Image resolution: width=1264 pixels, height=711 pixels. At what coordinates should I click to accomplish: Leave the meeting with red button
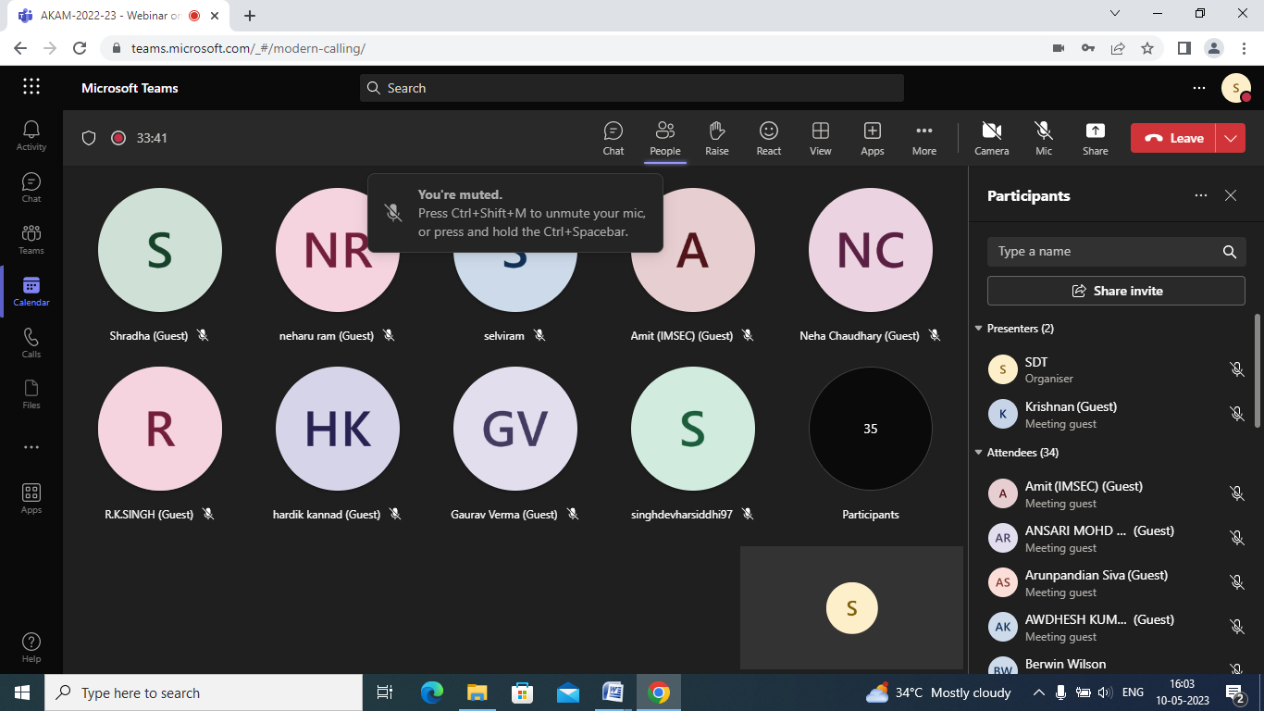click(x=1172, y=138)
